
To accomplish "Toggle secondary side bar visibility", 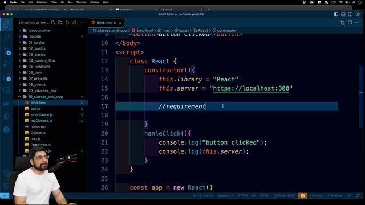I will point(350,14).
